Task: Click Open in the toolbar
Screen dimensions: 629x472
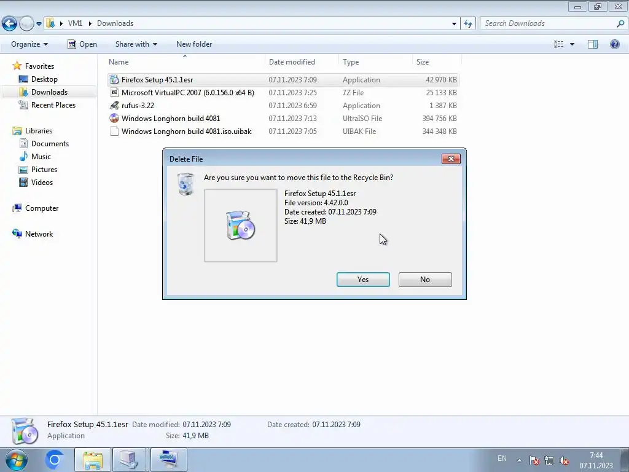Action: pos(82,44)
